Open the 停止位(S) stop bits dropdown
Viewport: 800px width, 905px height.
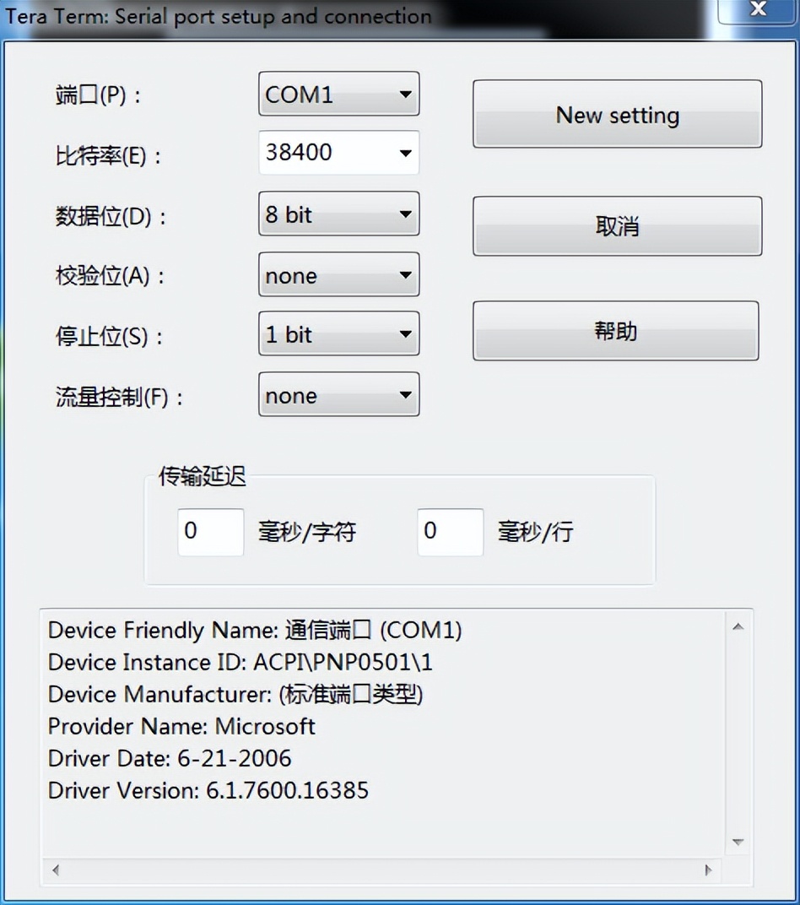338,334
